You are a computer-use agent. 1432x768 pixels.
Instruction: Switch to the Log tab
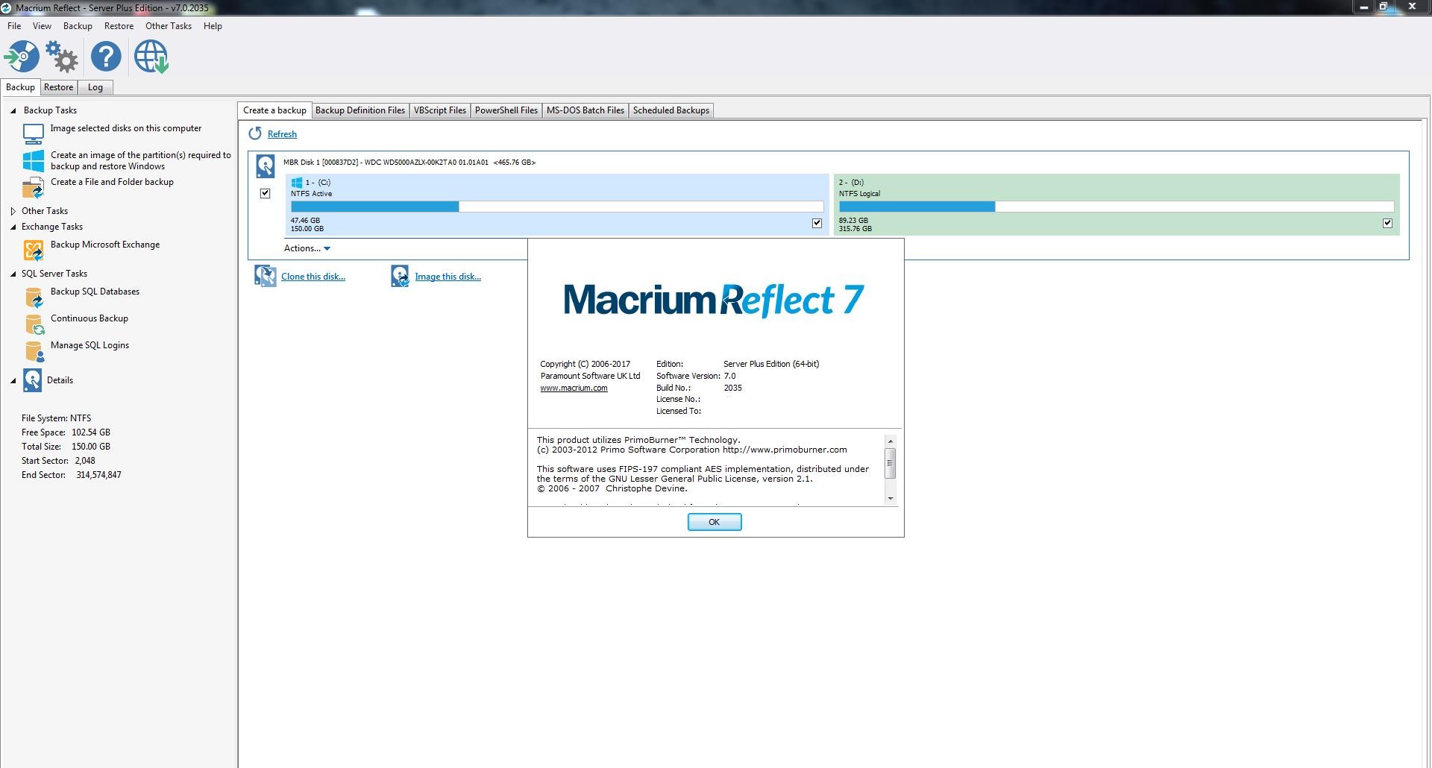pos(95,87)
